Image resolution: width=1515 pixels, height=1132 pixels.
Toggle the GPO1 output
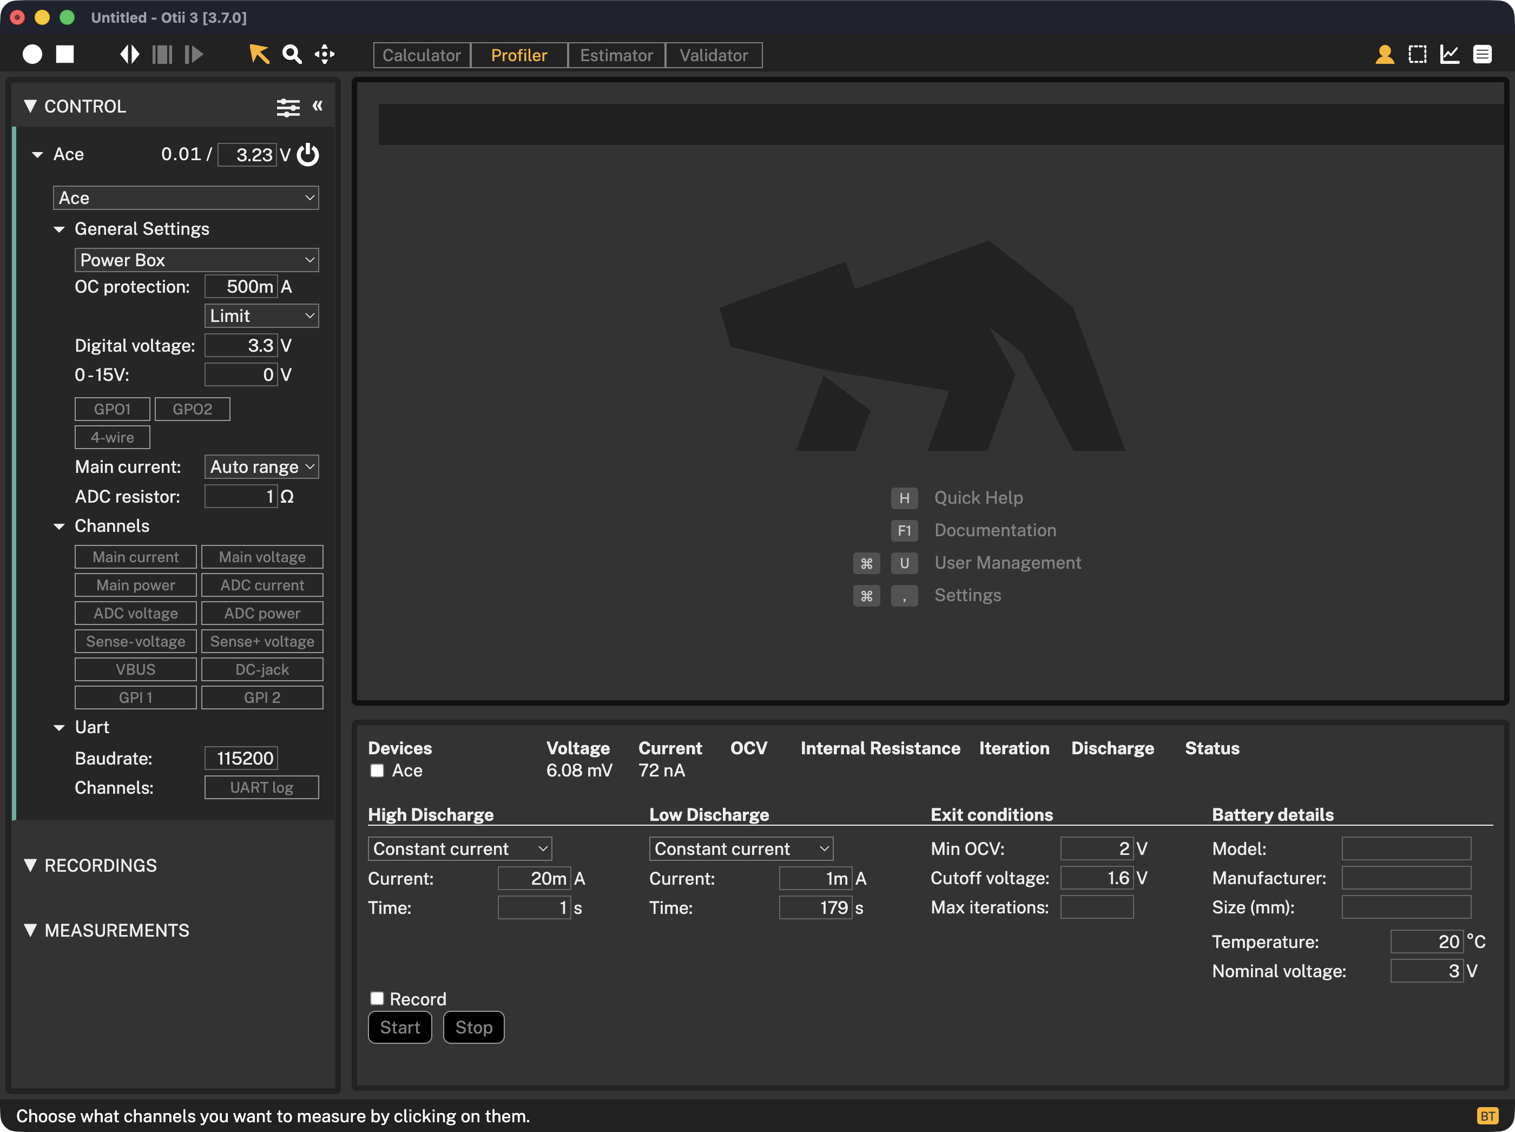[113, 409]
